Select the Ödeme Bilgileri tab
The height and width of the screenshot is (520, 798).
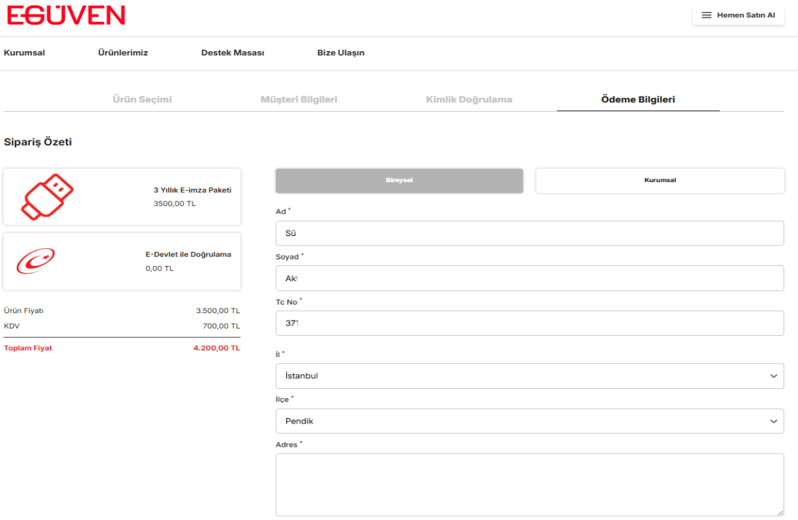pos(638,100)
